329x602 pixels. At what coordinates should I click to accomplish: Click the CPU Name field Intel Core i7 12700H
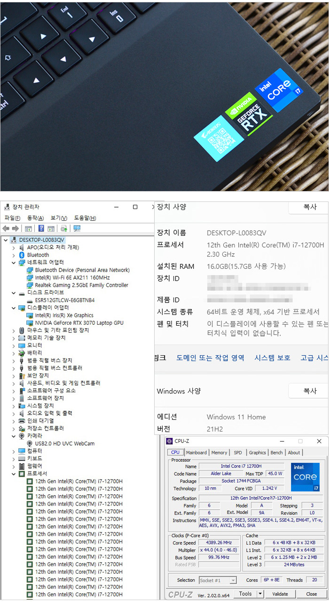[x=241, y=466]
